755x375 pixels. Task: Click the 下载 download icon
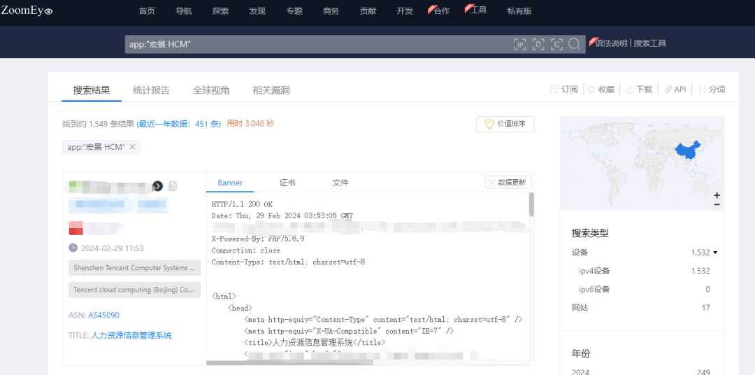click(629, 89)
